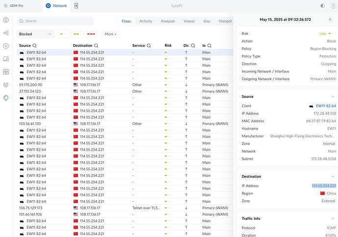The width and height of the screenshot is (338, 237).
Task: Open the Client Devices icon in sidebar
Action: (6, 58)
